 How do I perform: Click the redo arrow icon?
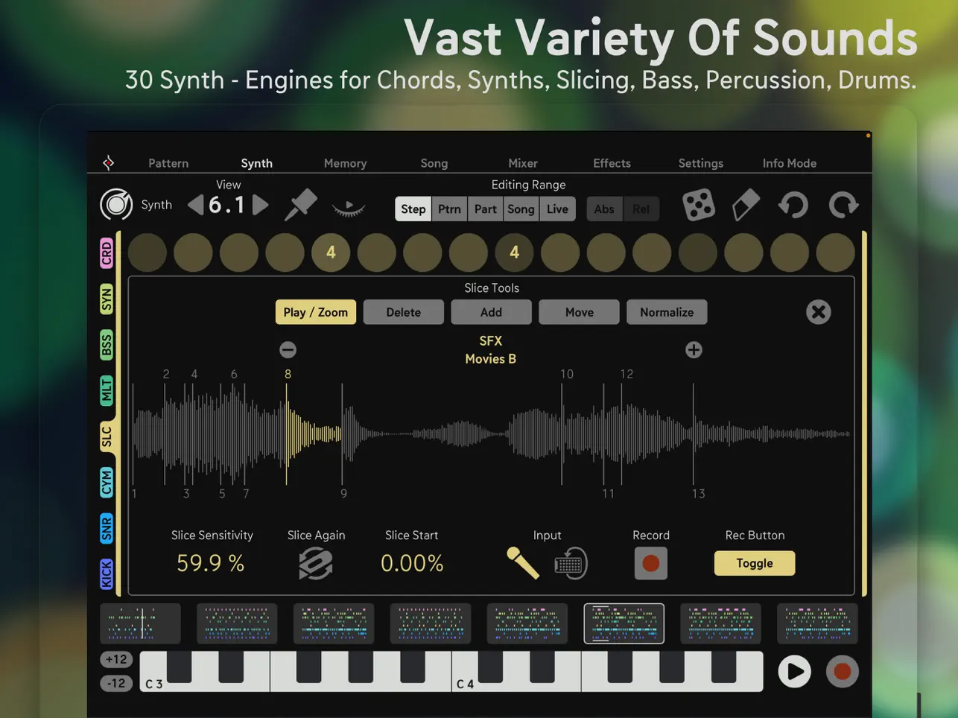click(x=843, y=205)
